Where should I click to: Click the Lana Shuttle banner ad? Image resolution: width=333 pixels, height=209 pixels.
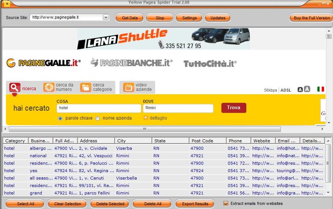(164, 39)
